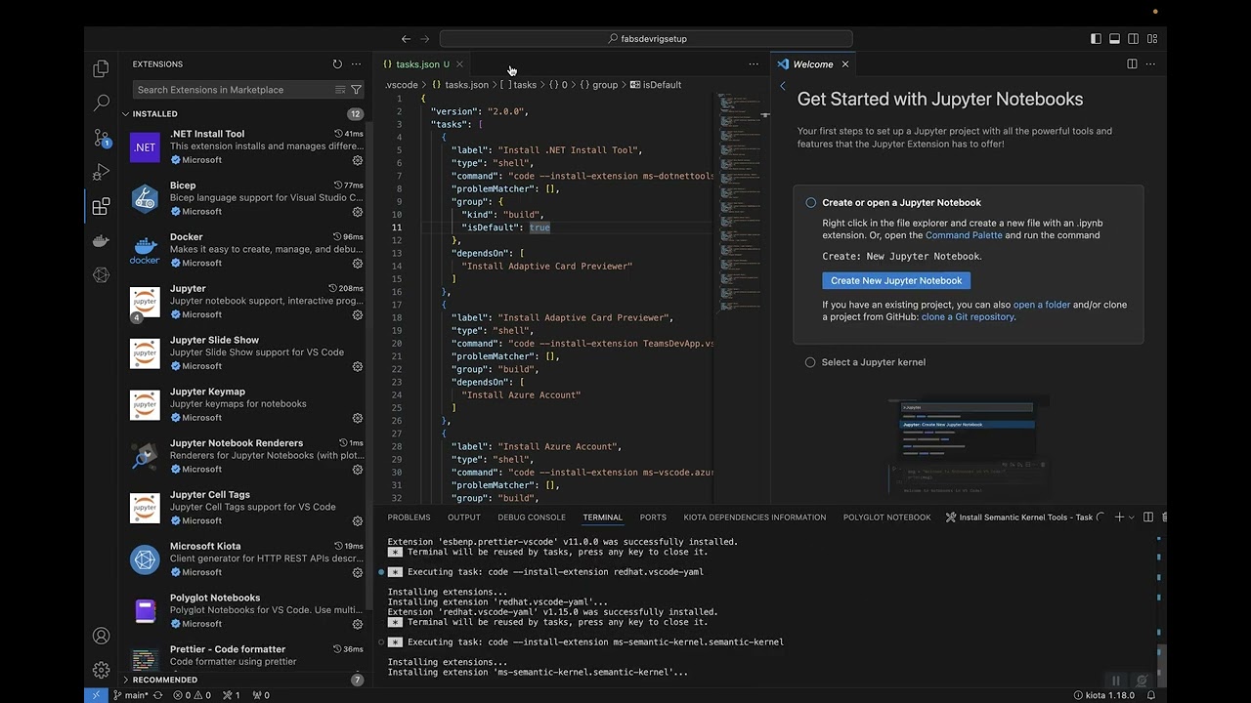Click Create New Jupyter Notebook button

pos(896,280)
